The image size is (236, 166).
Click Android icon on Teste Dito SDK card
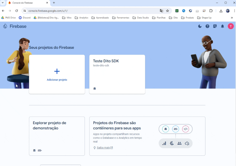pos(94,89)
